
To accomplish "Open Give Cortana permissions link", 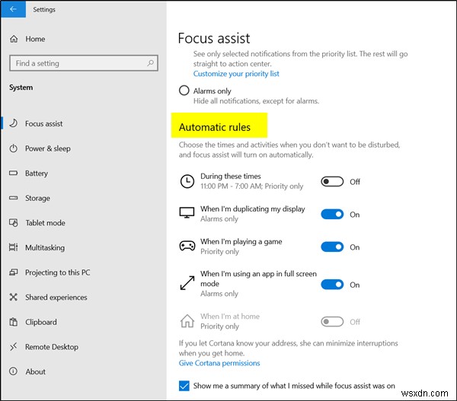I will click(x=219, y=363).
